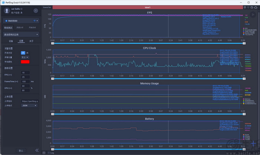Click the red font color swatch
260x155 pixels.
25,62
